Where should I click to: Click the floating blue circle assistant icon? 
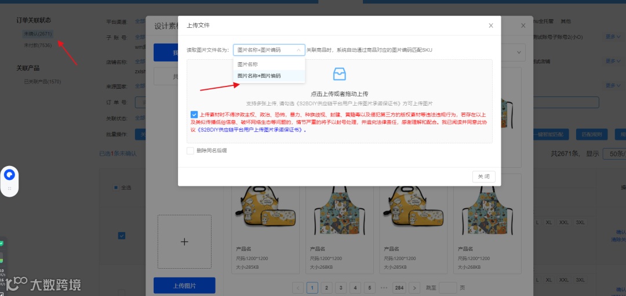9,175
